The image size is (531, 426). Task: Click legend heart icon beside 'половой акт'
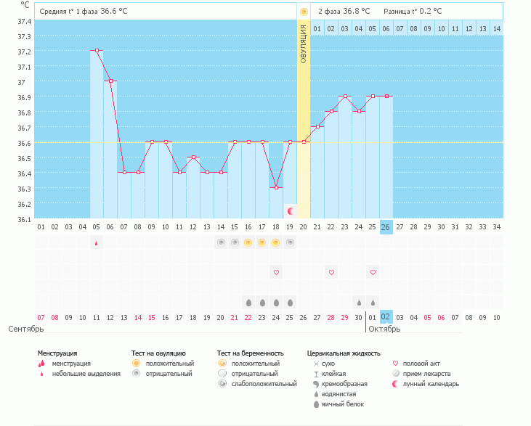[x=395, y=364]
